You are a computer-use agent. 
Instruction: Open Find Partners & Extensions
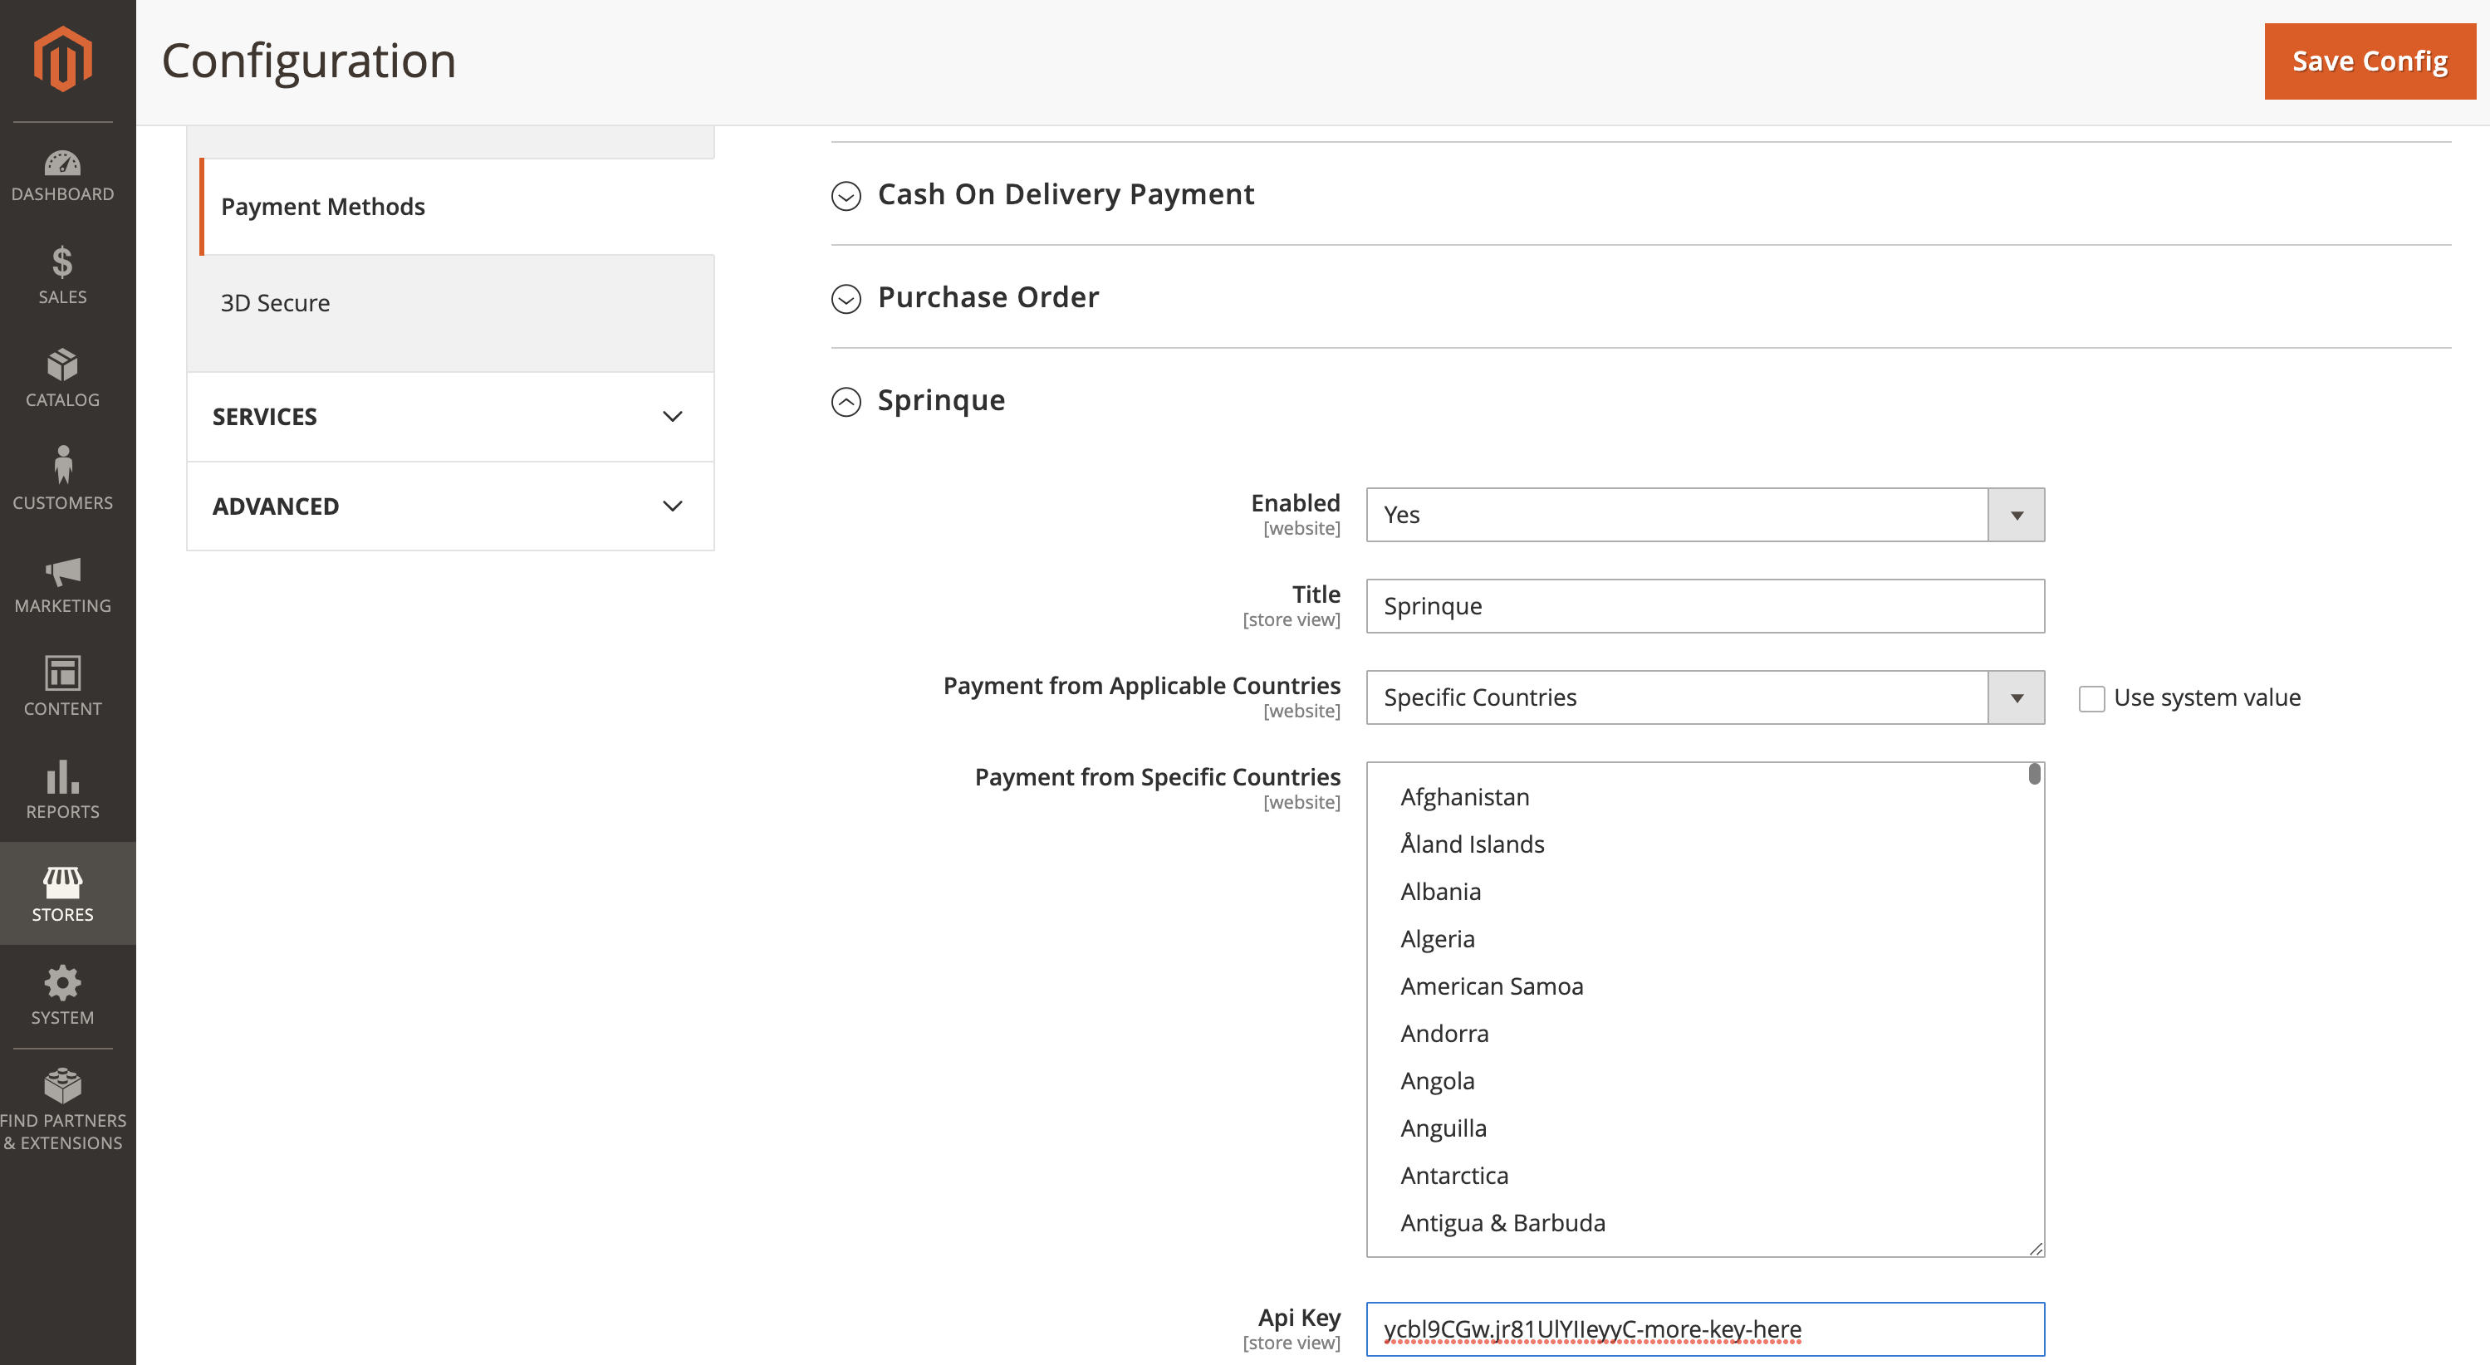pyautogui.click(x=61, y=1109)
